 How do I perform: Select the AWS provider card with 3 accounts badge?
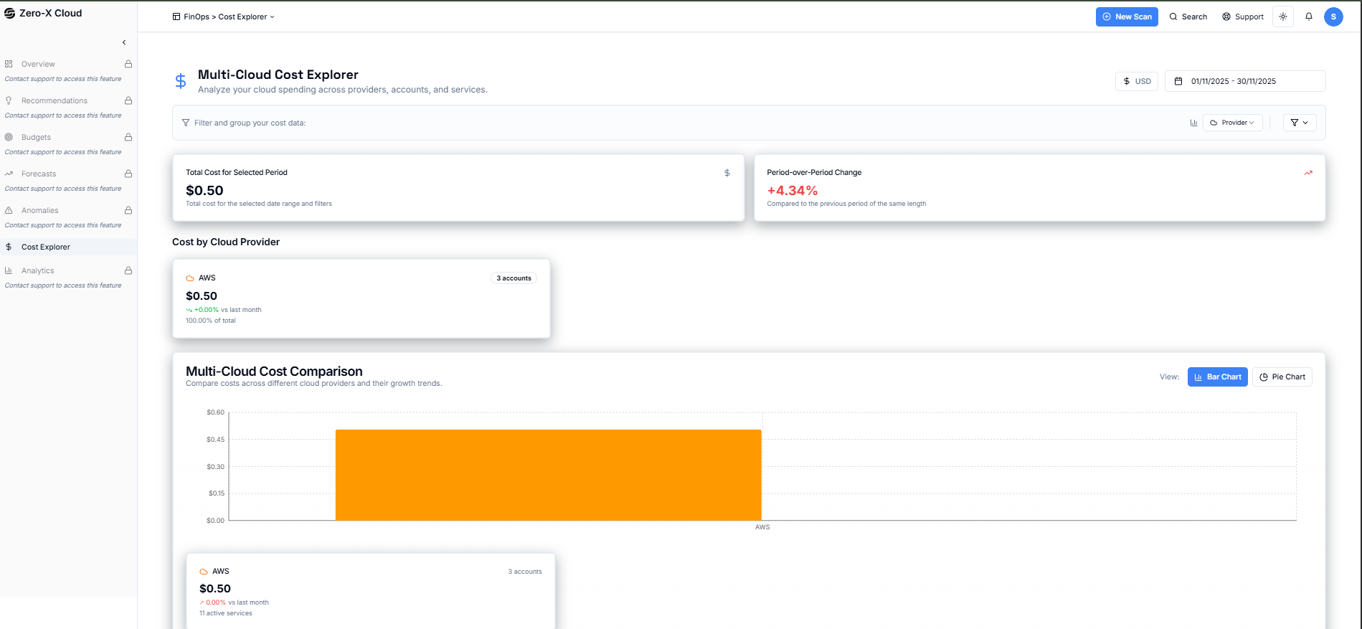[361, 298]
